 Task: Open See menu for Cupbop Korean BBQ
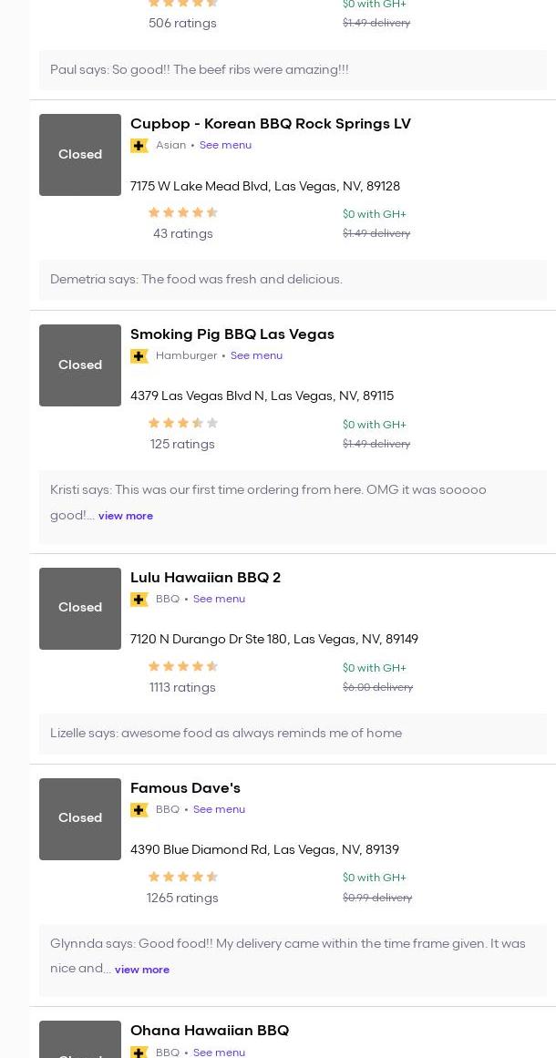coord(225,146)
